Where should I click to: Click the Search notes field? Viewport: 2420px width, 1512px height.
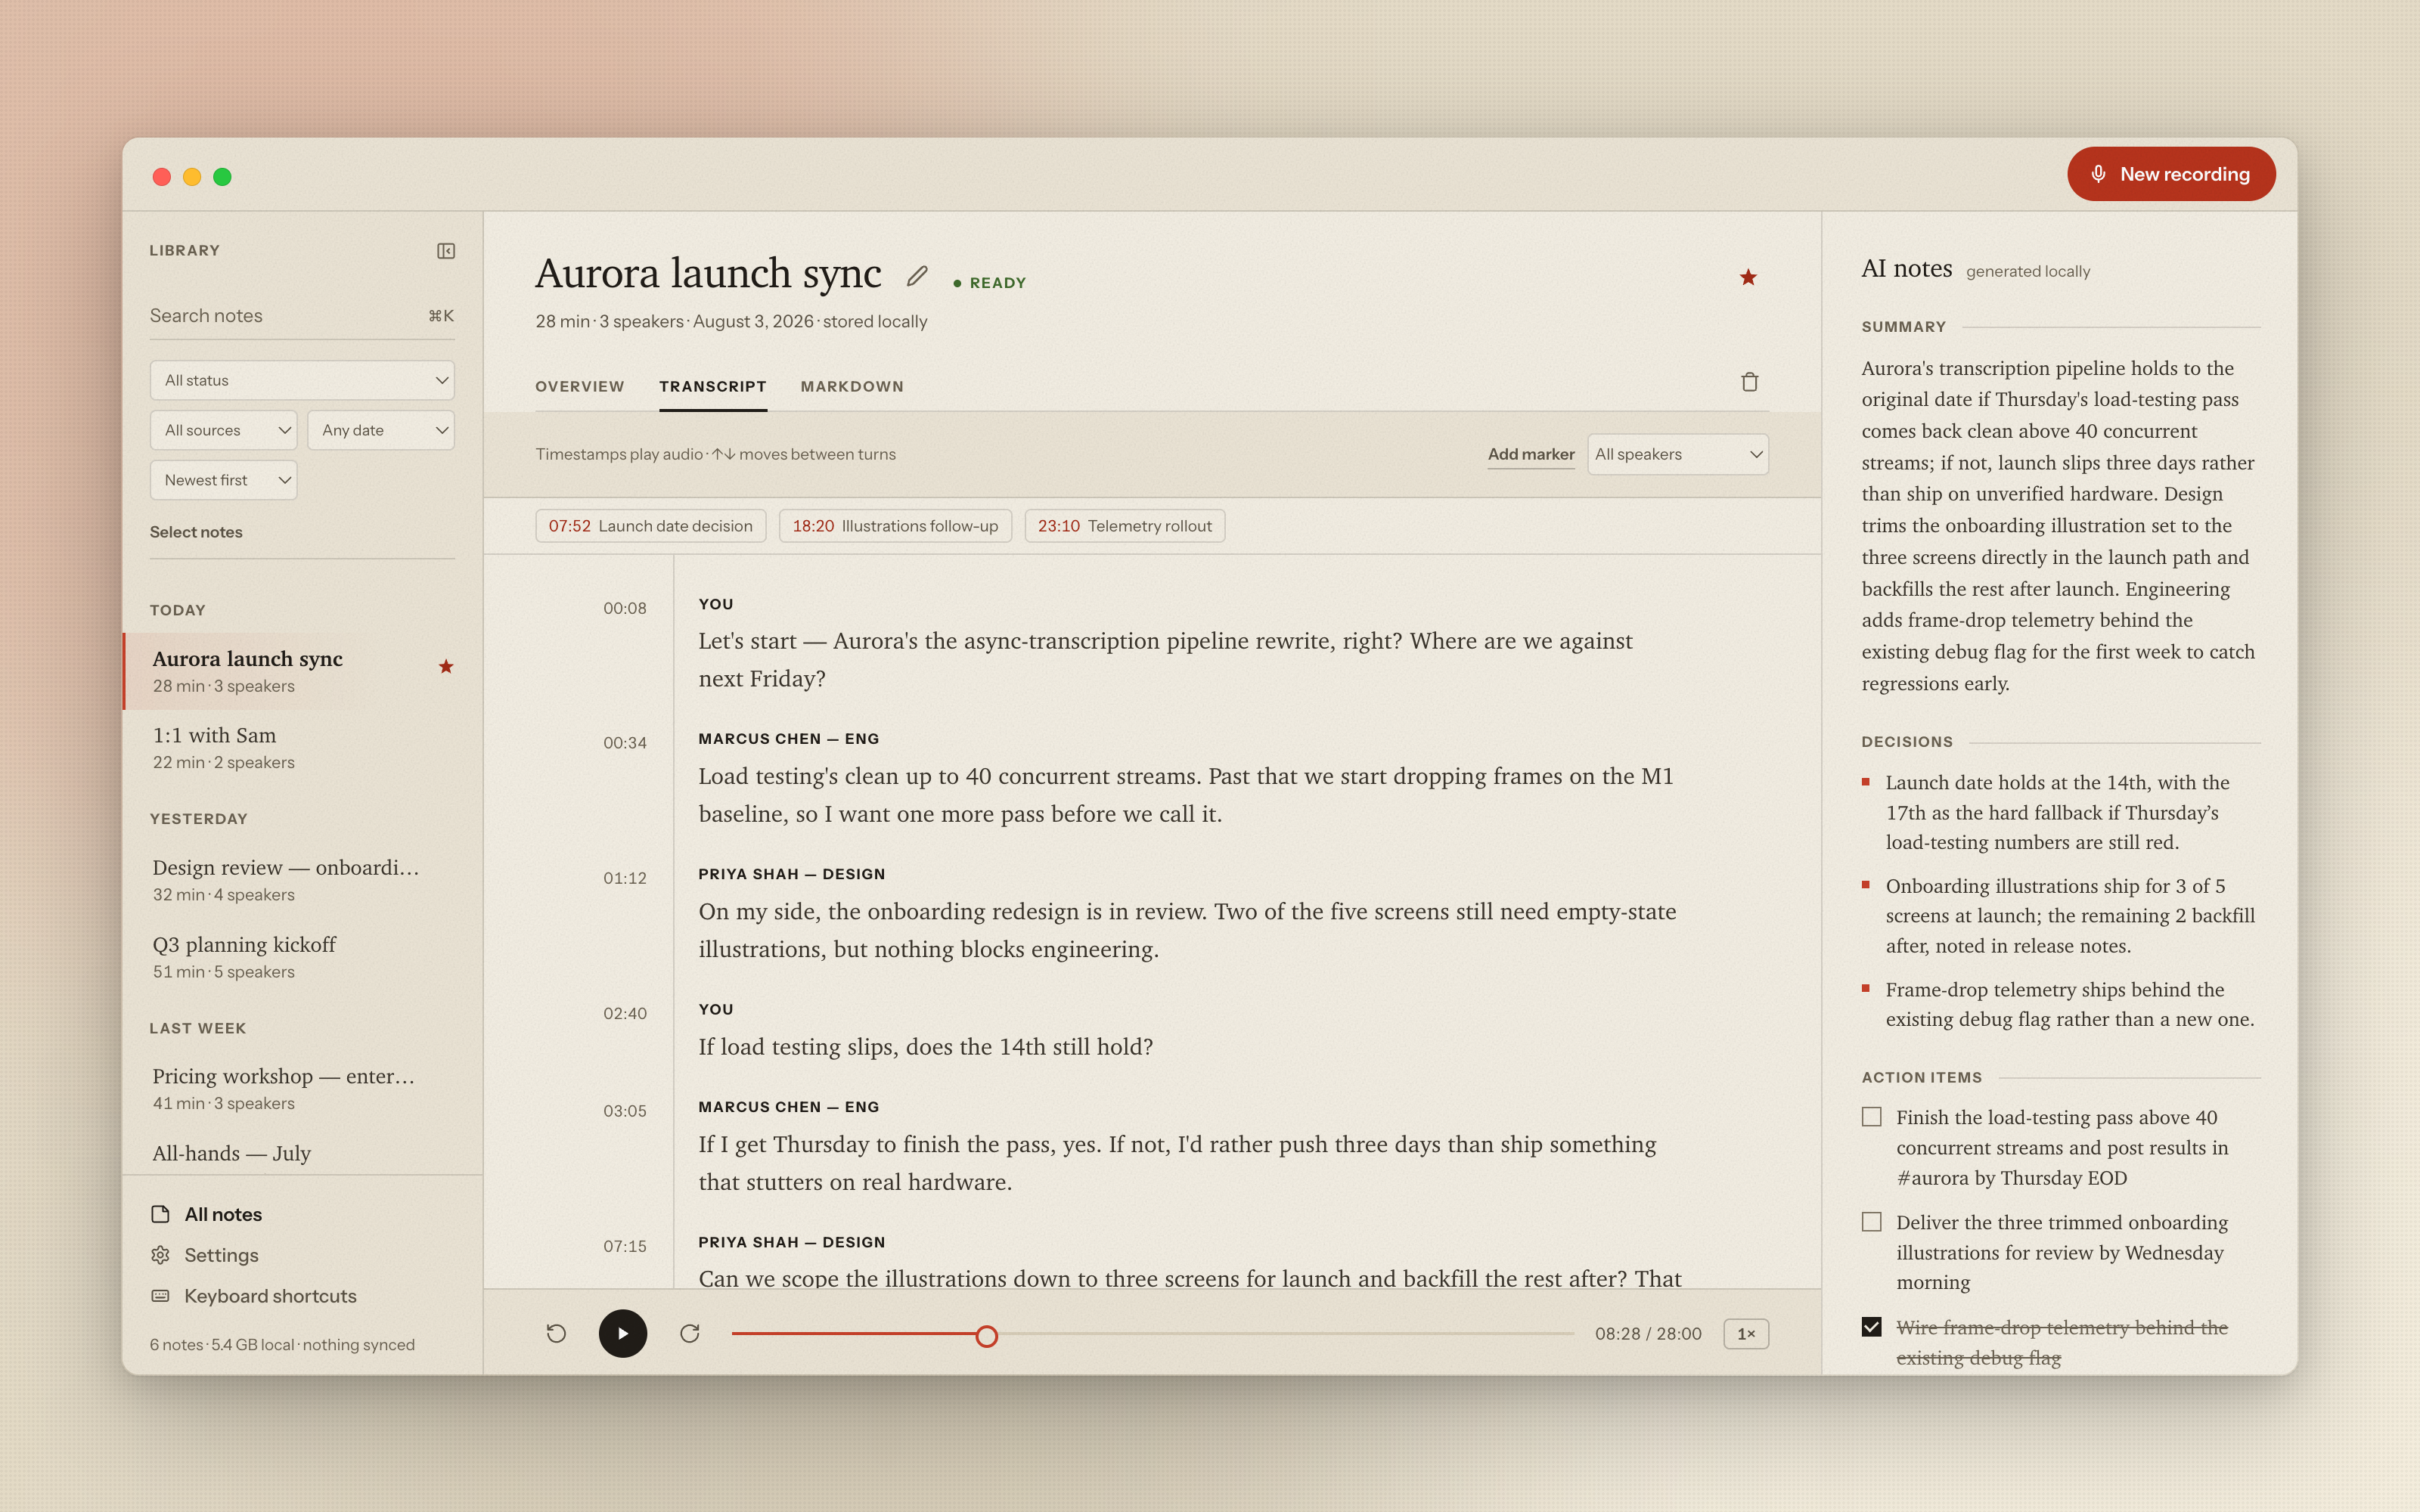click(x=302, y=316)
